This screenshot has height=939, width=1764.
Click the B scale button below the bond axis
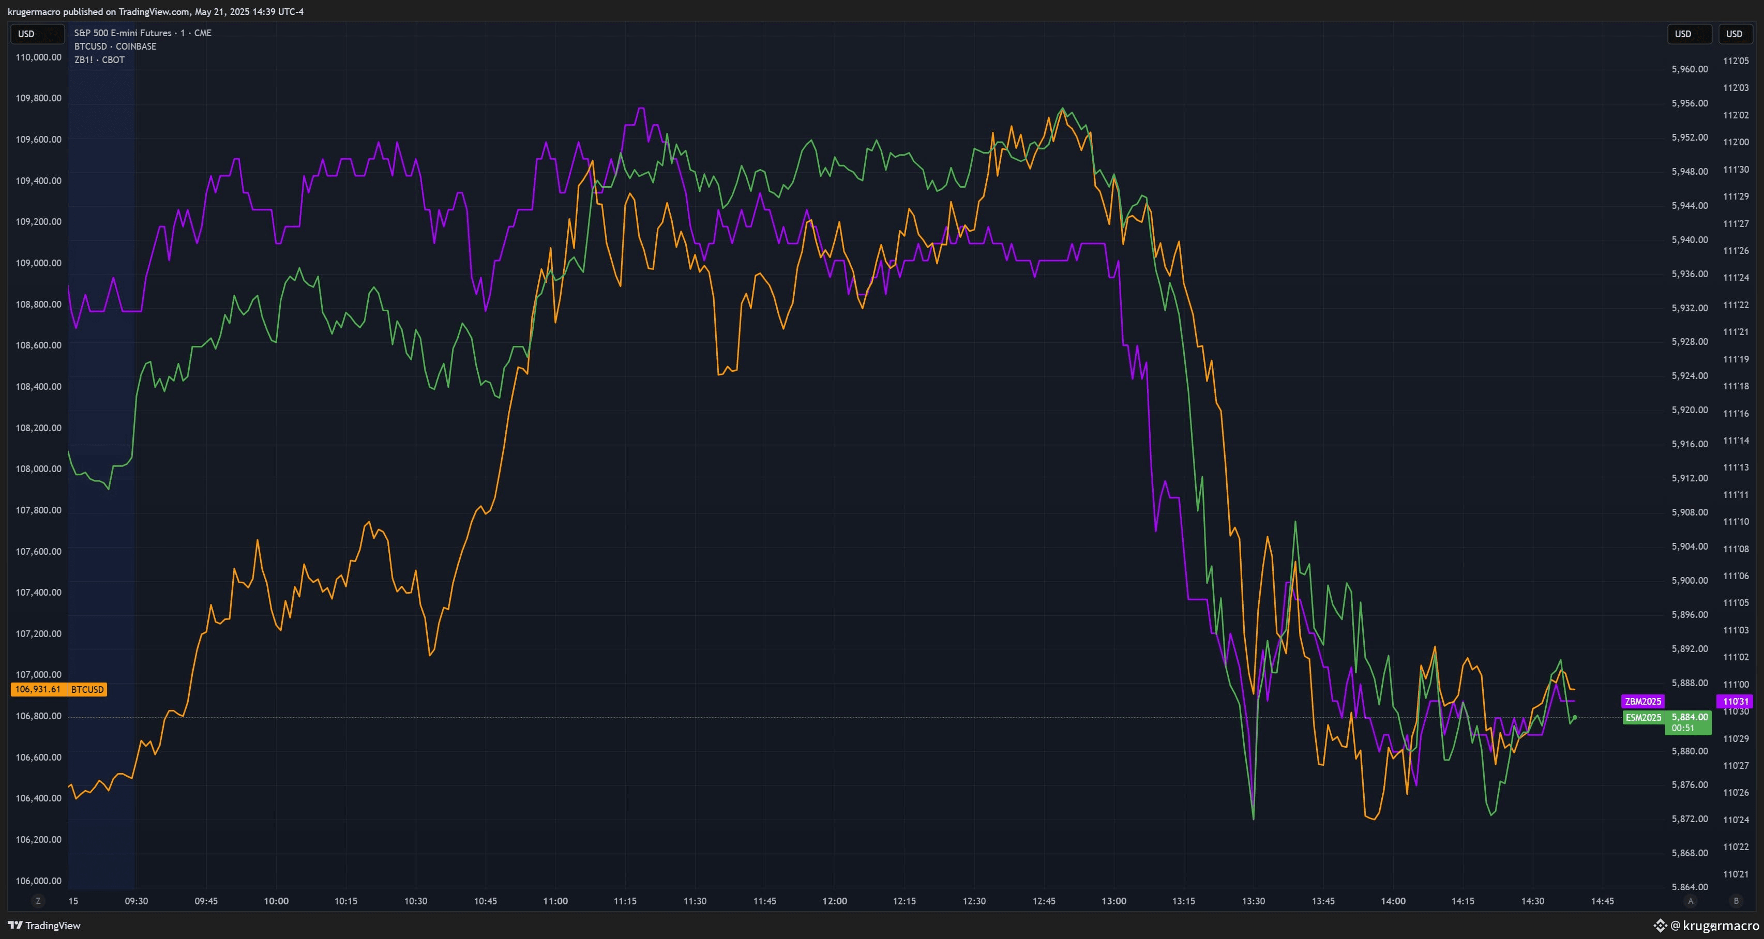[1736, 901]
